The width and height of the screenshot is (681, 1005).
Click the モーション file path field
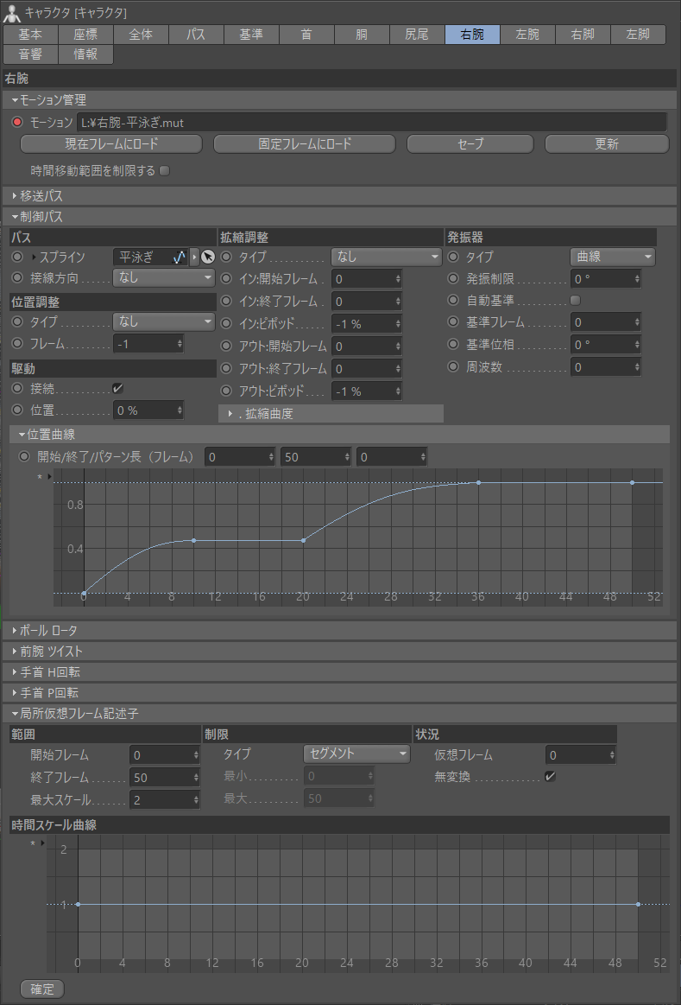pos(371,123)
